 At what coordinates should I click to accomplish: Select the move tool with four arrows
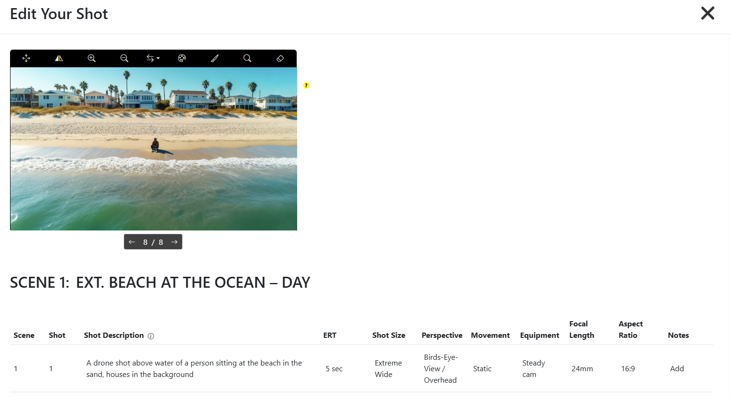click(x=26, y=58)
